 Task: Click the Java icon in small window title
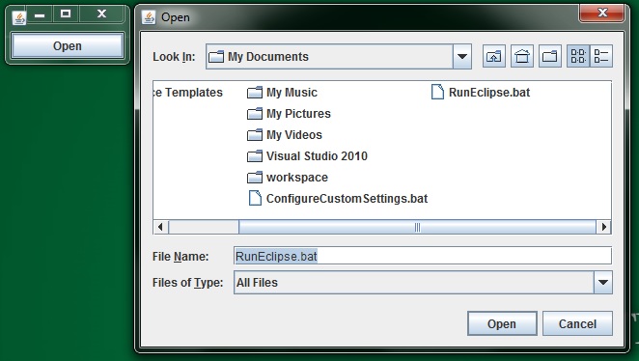(18, 18)
